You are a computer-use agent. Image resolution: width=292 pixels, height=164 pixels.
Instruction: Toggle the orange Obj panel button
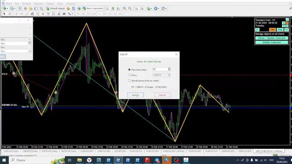click(x=272, y=30)
